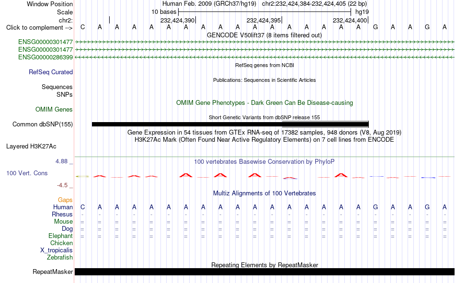Click the Human species label
Image resolution: width=455 pixels, height=283 pixels.
63,207
